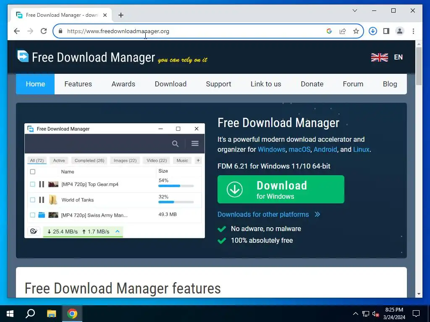Follow the macOS platform link
The image size is (430, 322).
299,150
